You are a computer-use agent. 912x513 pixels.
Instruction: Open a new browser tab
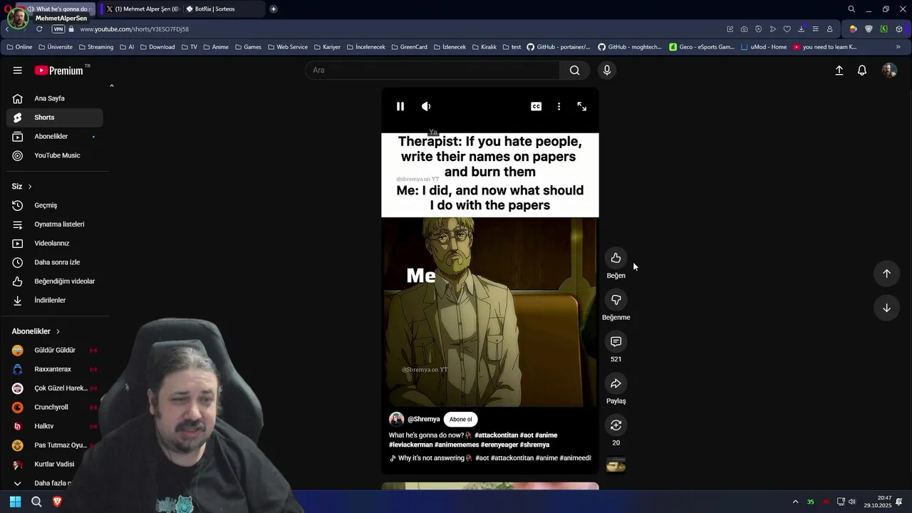tap(274, 9)
